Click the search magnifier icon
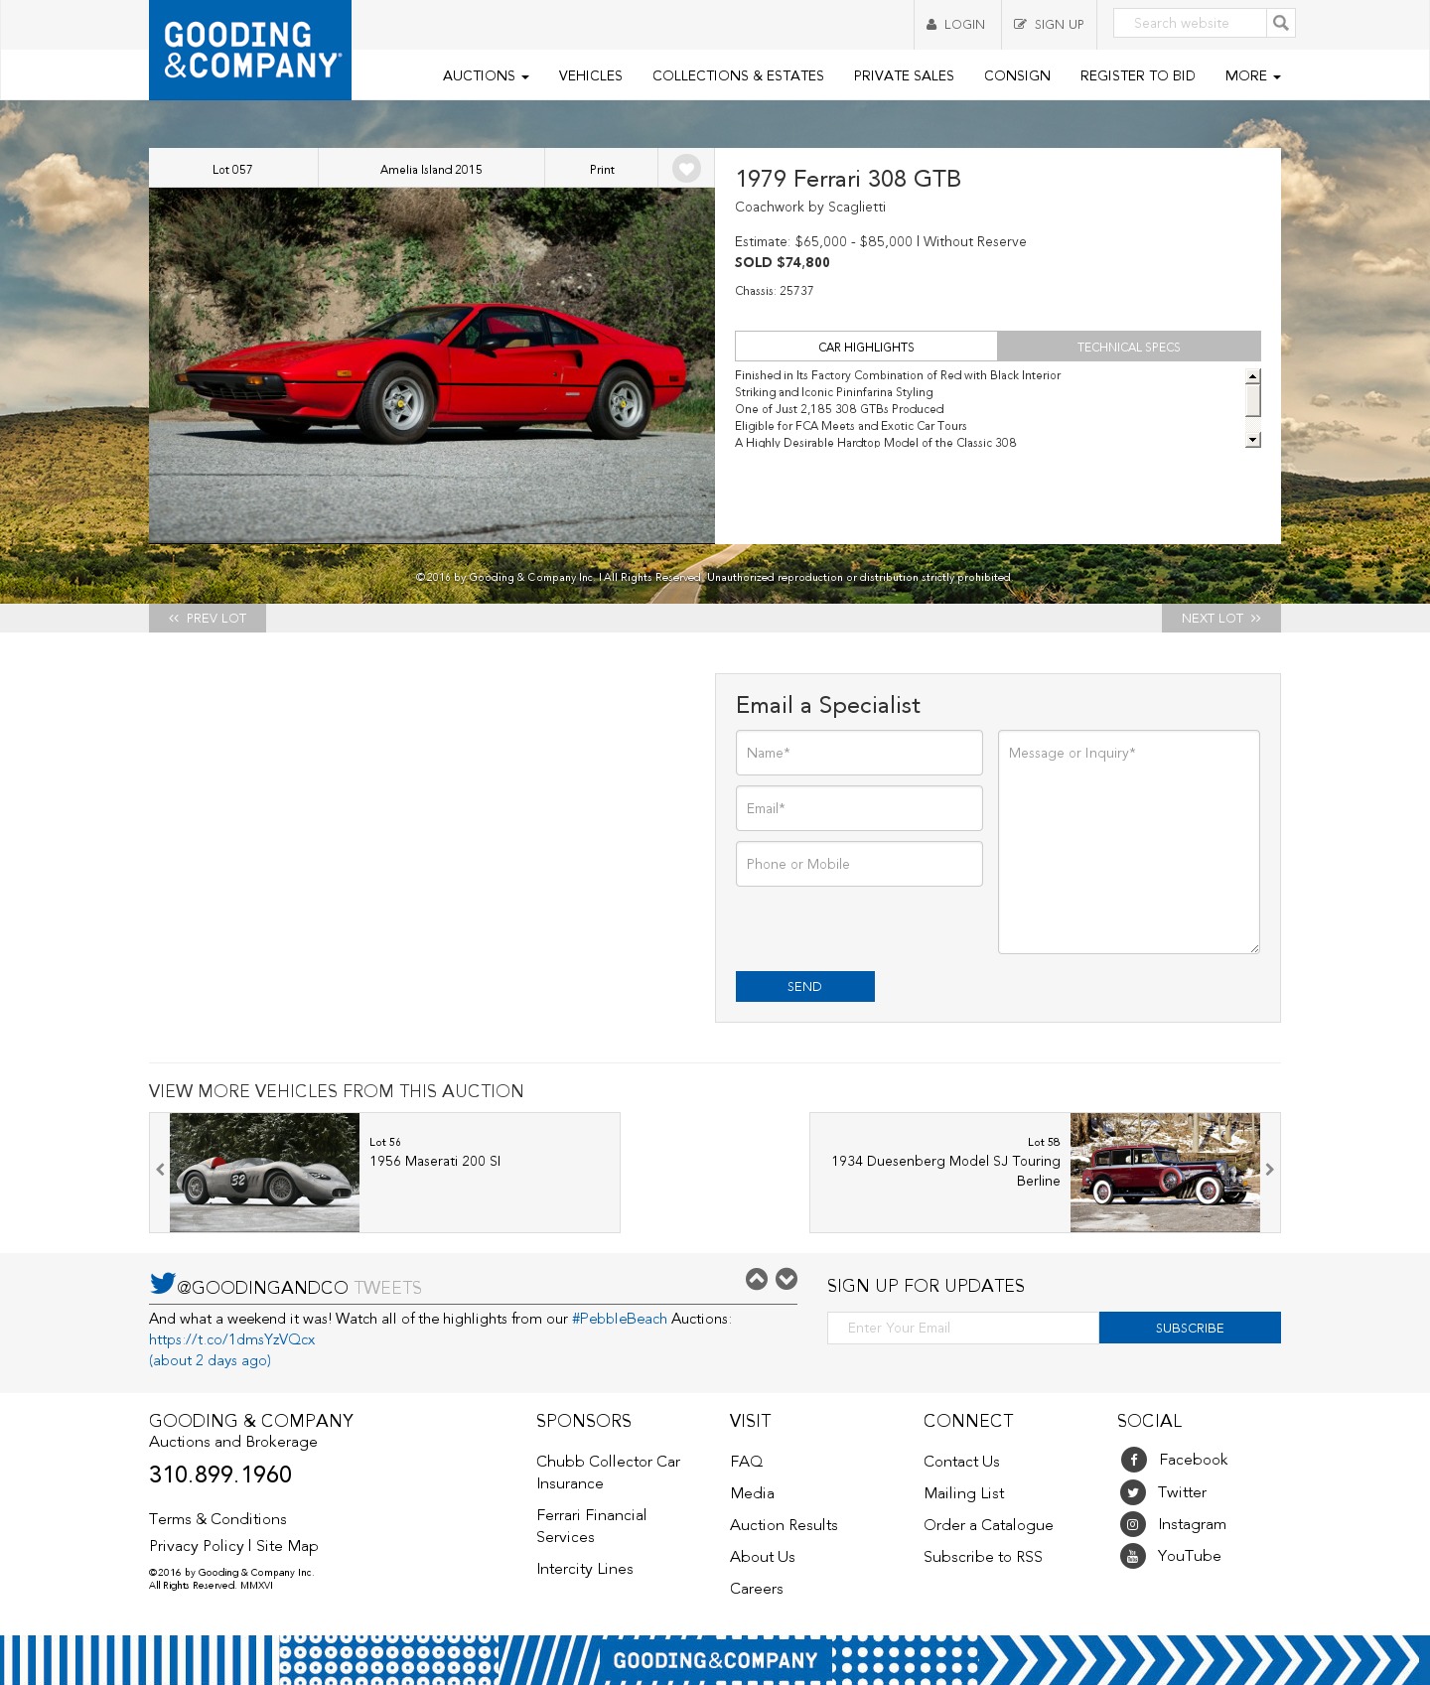Viewport: 1430px width, 1685px height. 1281,23
